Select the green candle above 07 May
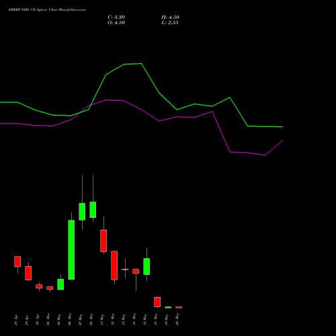 [x=82, y=212]
